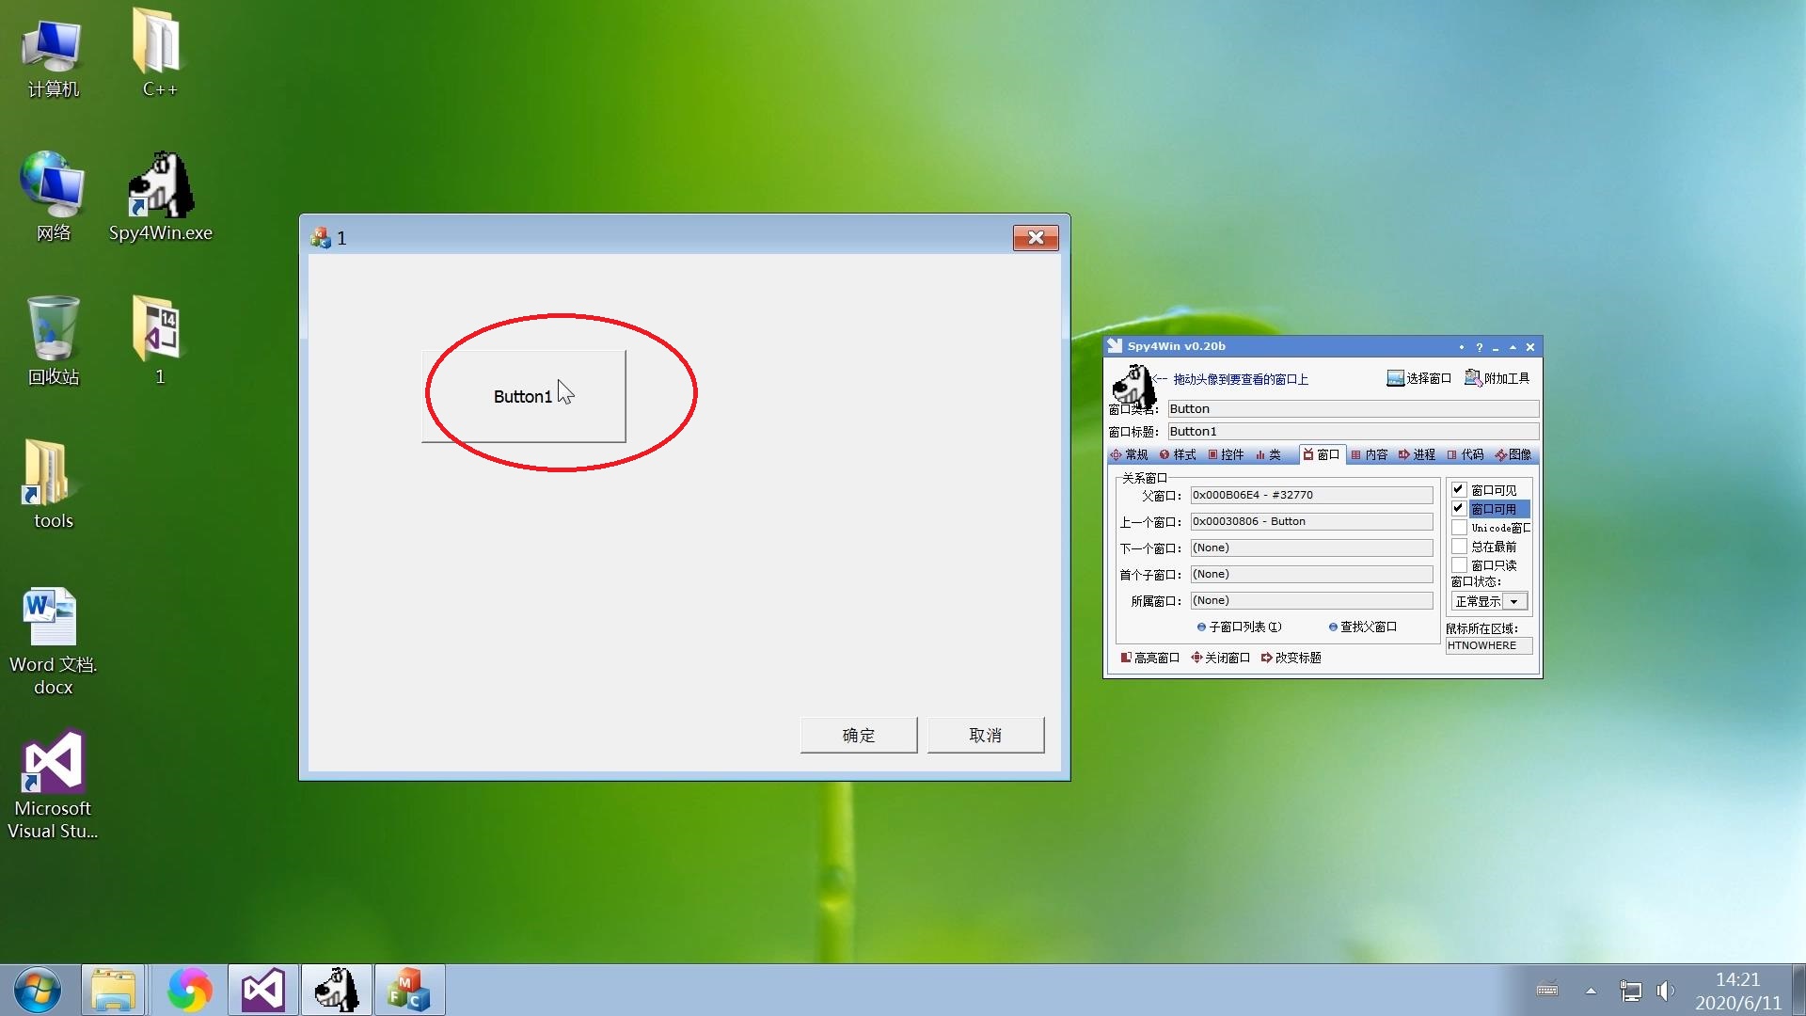Toggle the 窗口可见 (Window Visible) checkbox

click(1459, 489)
